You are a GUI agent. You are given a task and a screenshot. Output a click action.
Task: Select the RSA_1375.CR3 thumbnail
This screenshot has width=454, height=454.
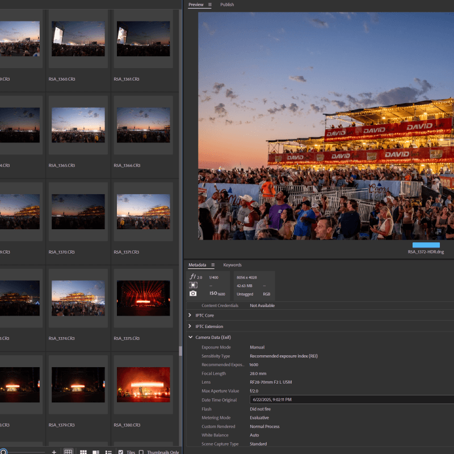[x=143, y=298]
